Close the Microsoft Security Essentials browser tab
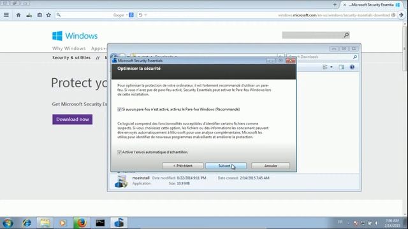 click(344, 4)
